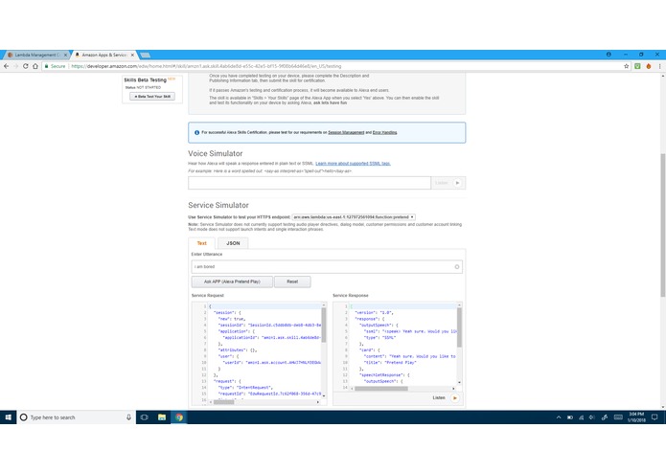
Task: Click the Reset button
Action: 292,282
